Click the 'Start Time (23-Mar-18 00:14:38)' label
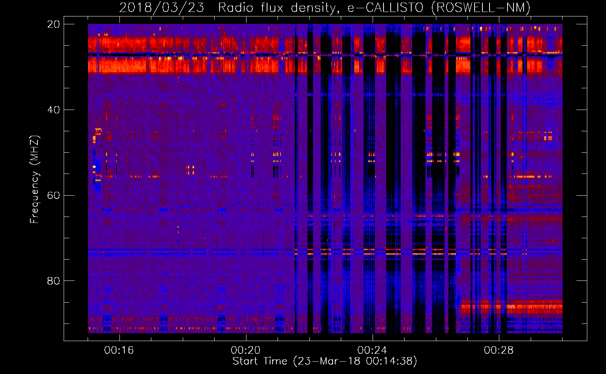This screenshot has height=374, width=606. click(x=325, y=361)
